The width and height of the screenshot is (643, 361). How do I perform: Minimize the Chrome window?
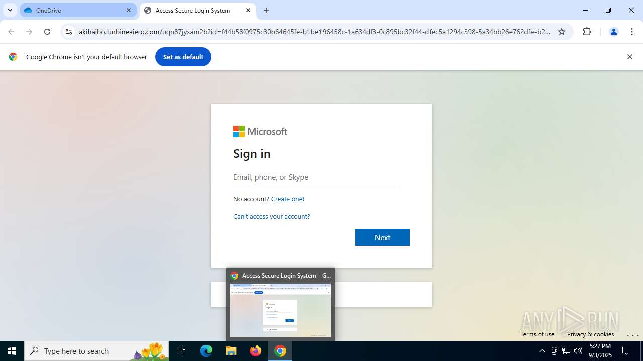click(585, 10)
